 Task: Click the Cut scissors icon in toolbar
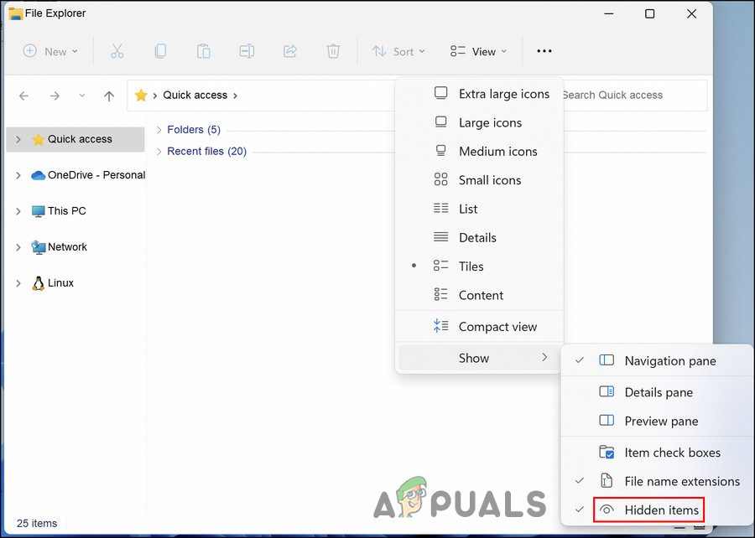pyautogui.click(x=117, y=51)
